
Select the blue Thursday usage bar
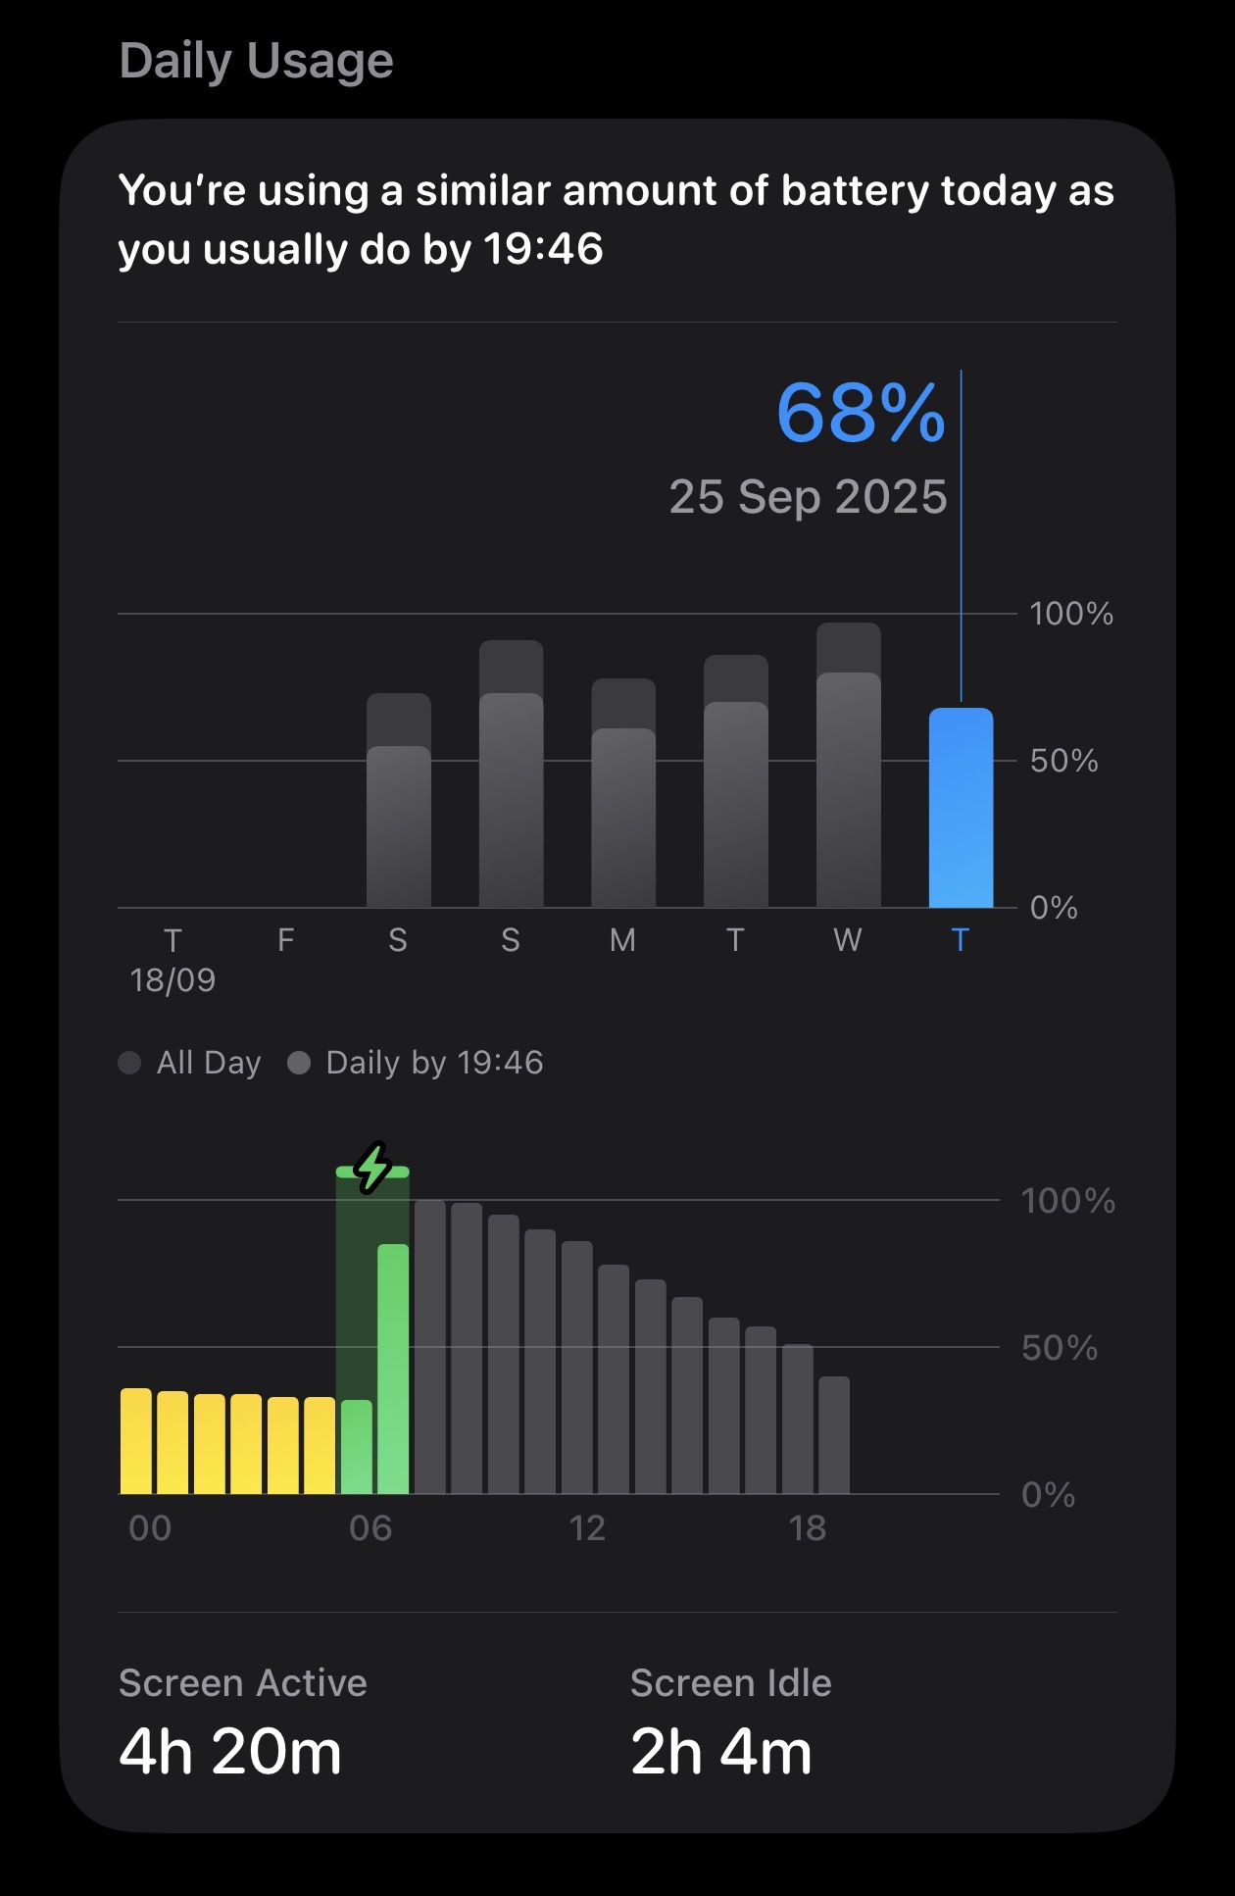pyautogui.click(x=961, y=809)
